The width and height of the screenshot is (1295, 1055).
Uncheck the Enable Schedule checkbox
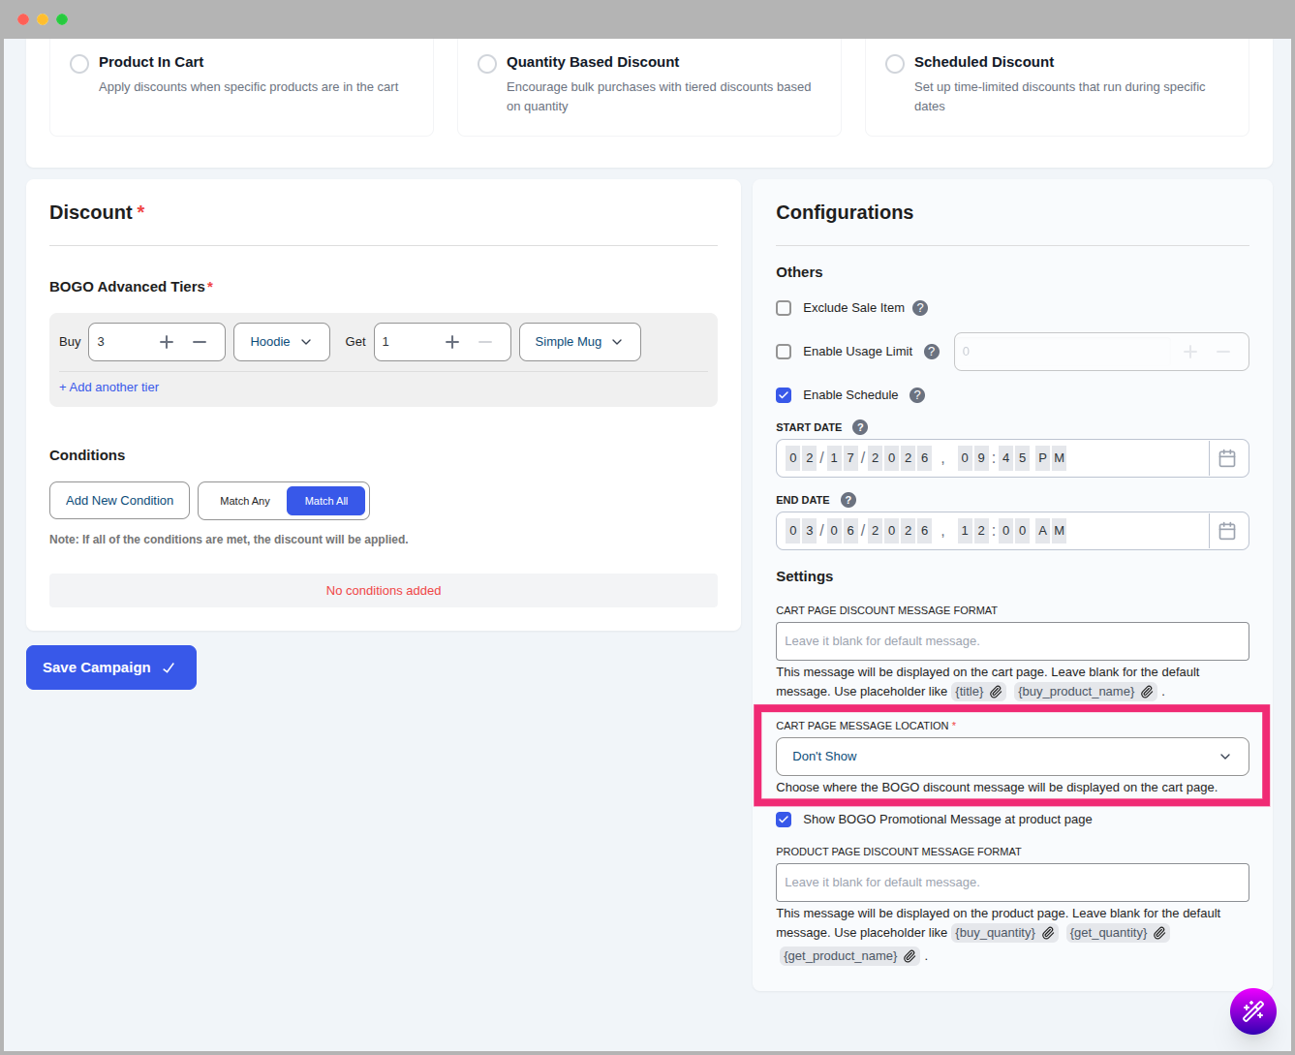[x=784, y=395]
